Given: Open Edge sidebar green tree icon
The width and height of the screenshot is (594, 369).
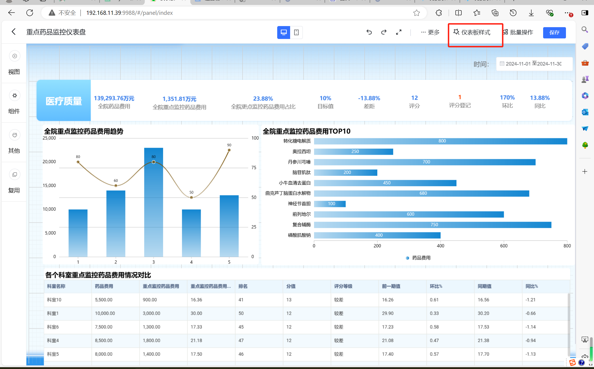Looking at the screenshot, I should 585,145.
